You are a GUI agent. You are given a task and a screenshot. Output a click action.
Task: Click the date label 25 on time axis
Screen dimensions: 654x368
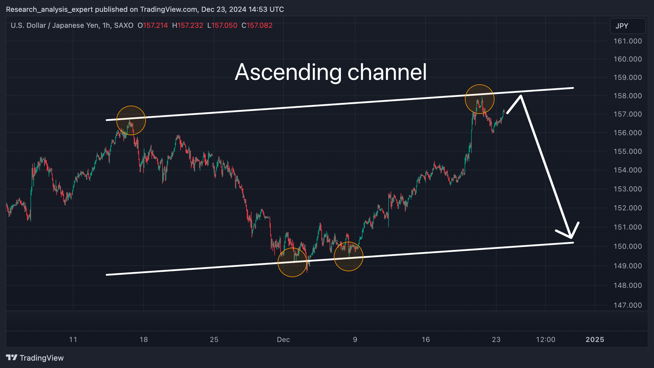214,340
